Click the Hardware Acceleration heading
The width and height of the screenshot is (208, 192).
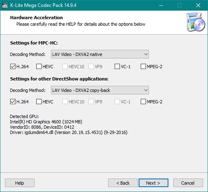(36, 18)
